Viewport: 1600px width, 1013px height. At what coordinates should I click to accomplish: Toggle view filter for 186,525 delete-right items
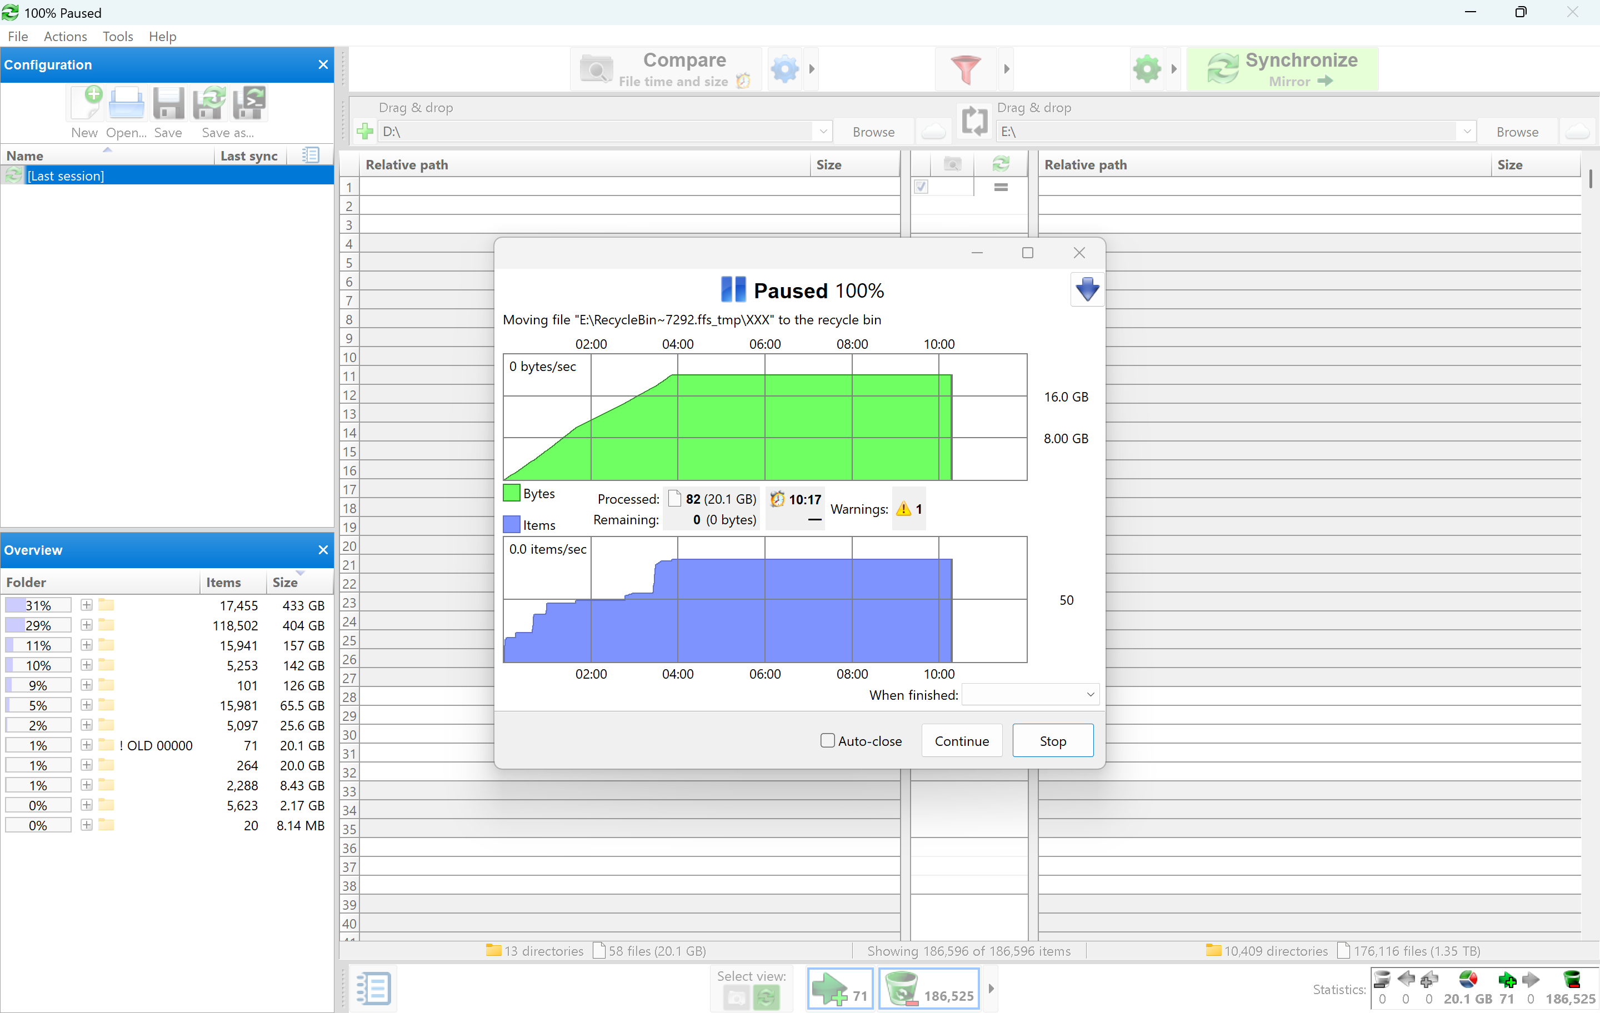[x=929, y=989]
